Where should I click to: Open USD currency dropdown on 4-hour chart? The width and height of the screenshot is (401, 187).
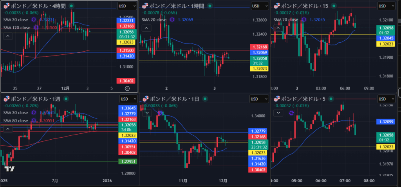click(x=127, y=6)
